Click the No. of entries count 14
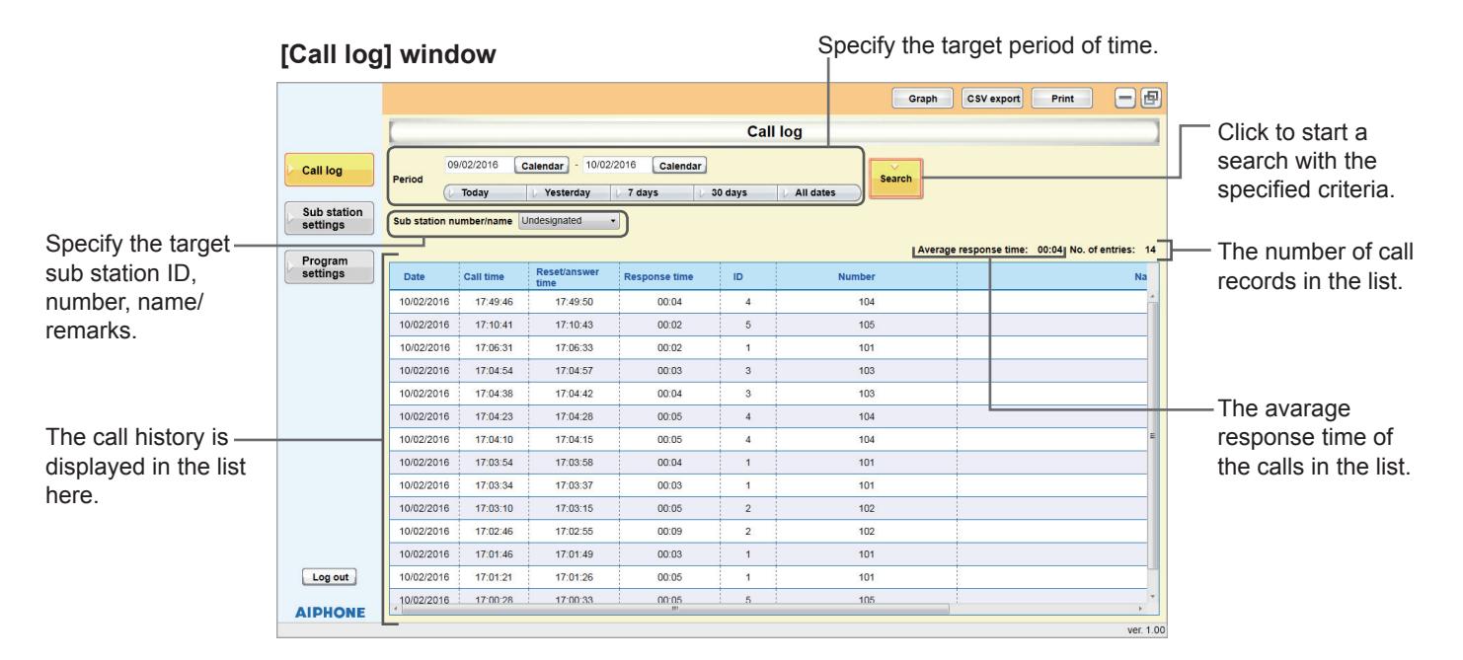This screenshot has height=660, width=1463. (x=1151, y=251)
